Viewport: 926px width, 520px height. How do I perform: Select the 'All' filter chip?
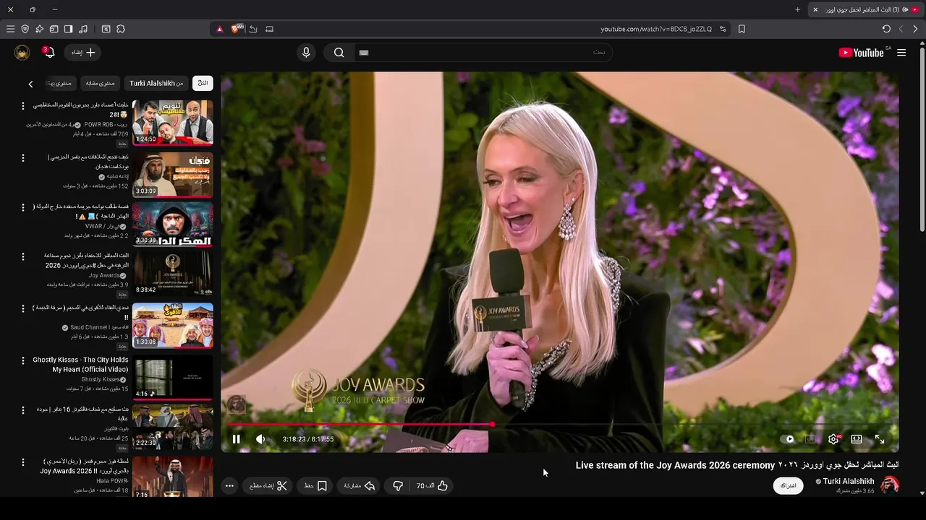tap(203, 83)
